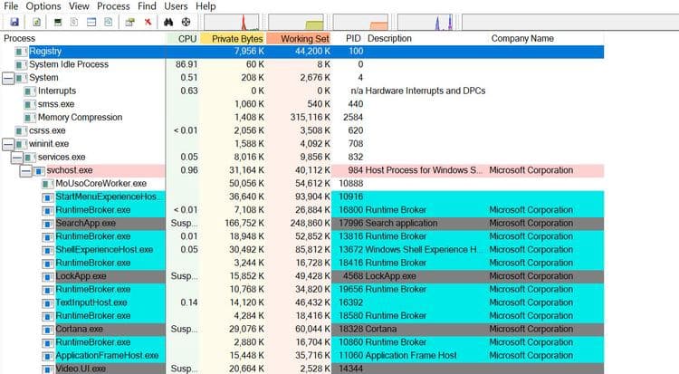Image resolution: width=679 pixels, height=374 pixels.
Task: Click the icon beside ApplicationFrameHost.exe
Action: click(x=47, y=356)
